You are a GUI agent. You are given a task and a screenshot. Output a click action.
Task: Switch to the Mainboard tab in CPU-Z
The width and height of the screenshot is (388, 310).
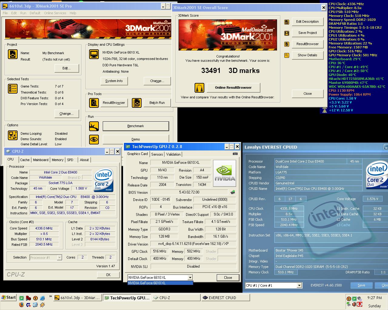point(41,160)
